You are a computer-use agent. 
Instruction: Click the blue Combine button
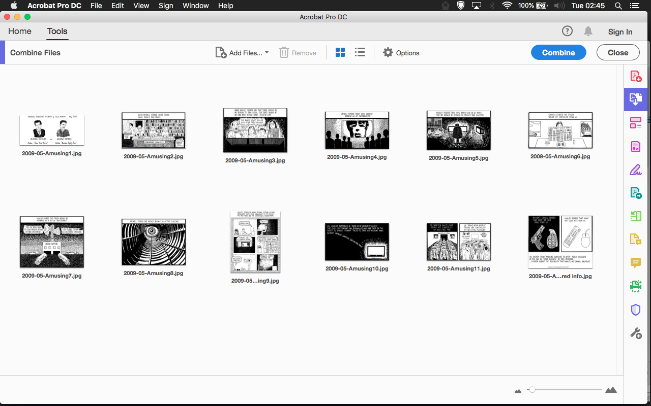click(558, 52)
